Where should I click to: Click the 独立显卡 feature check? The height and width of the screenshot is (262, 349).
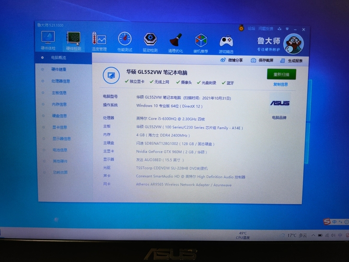[134, 82]
